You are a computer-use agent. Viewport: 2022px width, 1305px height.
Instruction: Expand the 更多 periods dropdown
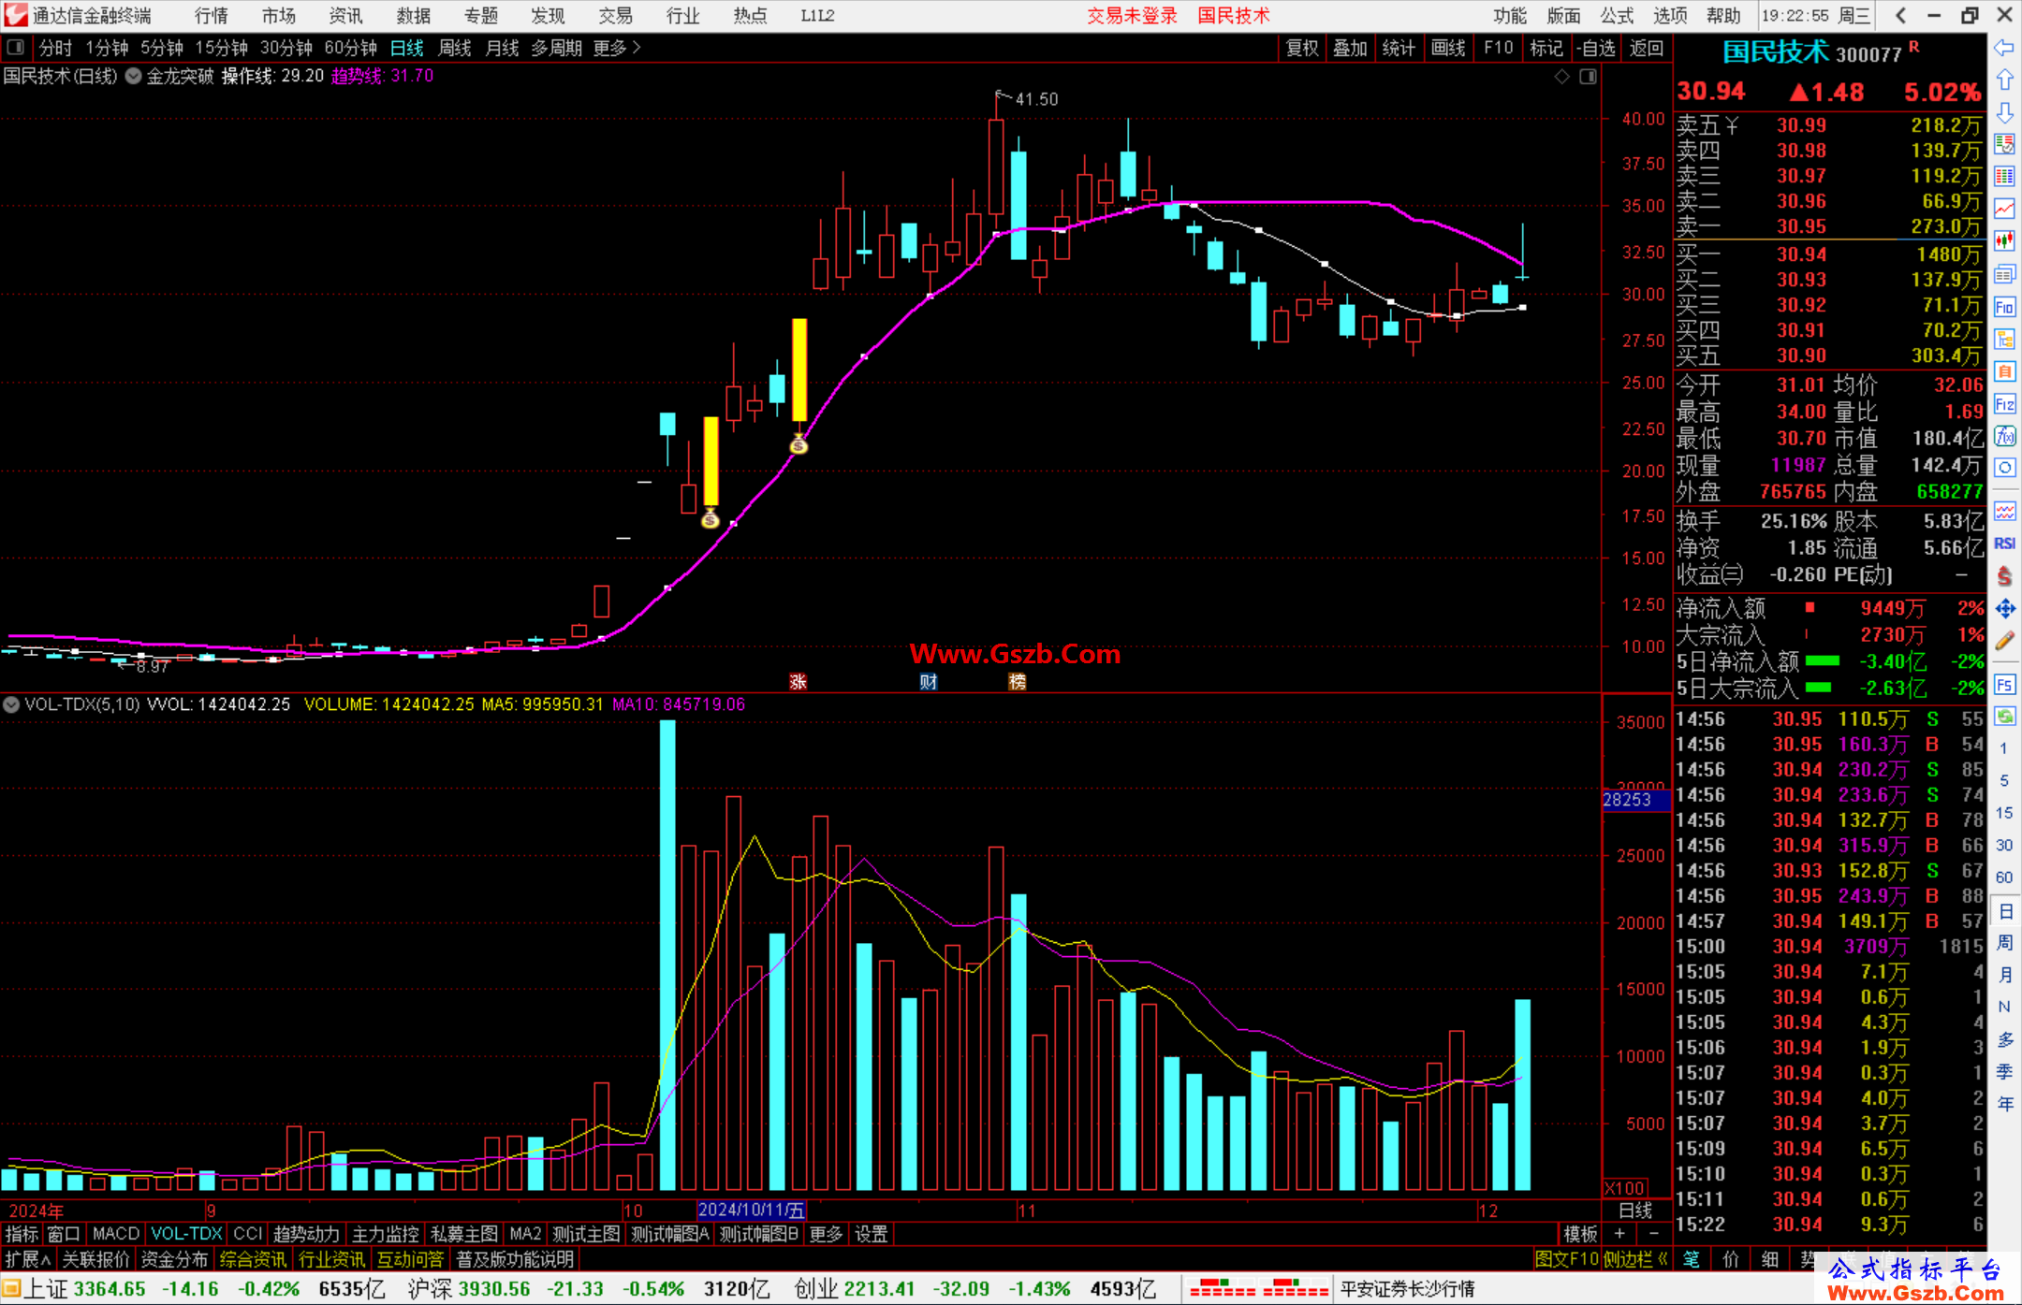point(617,48)
